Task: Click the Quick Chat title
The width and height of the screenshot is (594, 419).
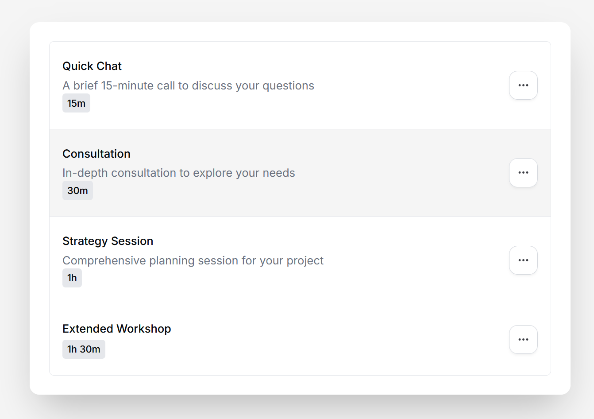Action: tap(92, 66)
